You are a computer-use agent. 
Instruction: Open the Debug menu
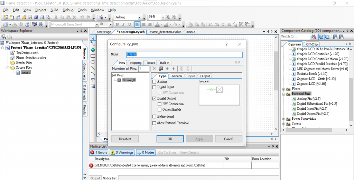68,10
